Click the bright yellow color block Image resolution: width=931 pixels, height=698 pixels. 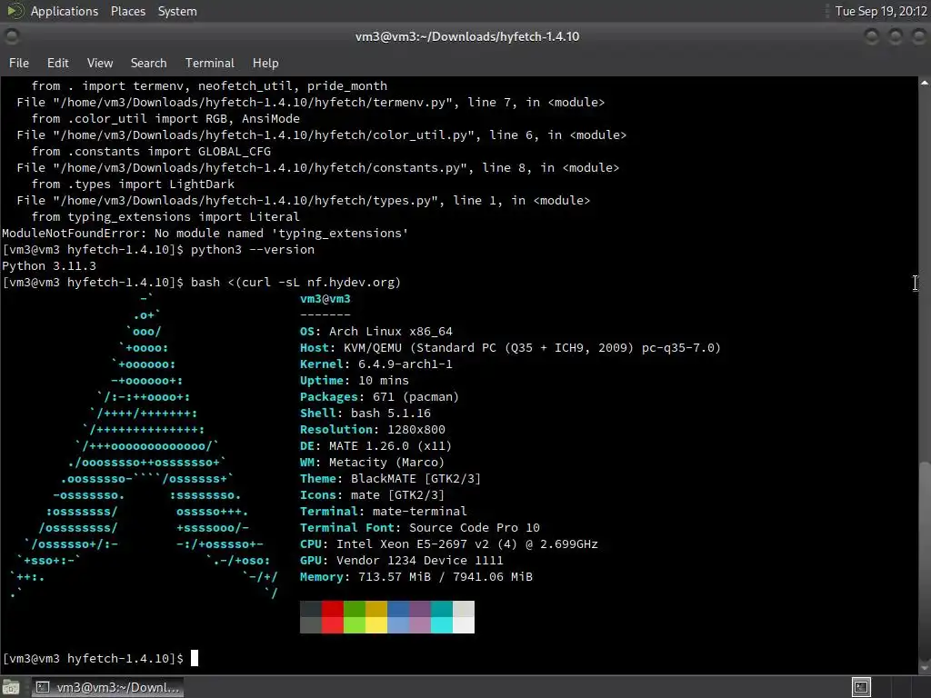[376, 625]
